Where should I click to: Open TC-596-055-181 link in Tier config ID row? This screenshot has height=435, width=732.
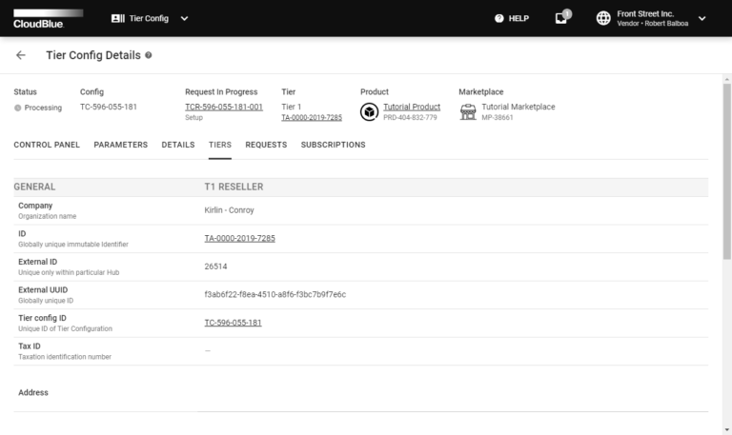click(233, 323)
